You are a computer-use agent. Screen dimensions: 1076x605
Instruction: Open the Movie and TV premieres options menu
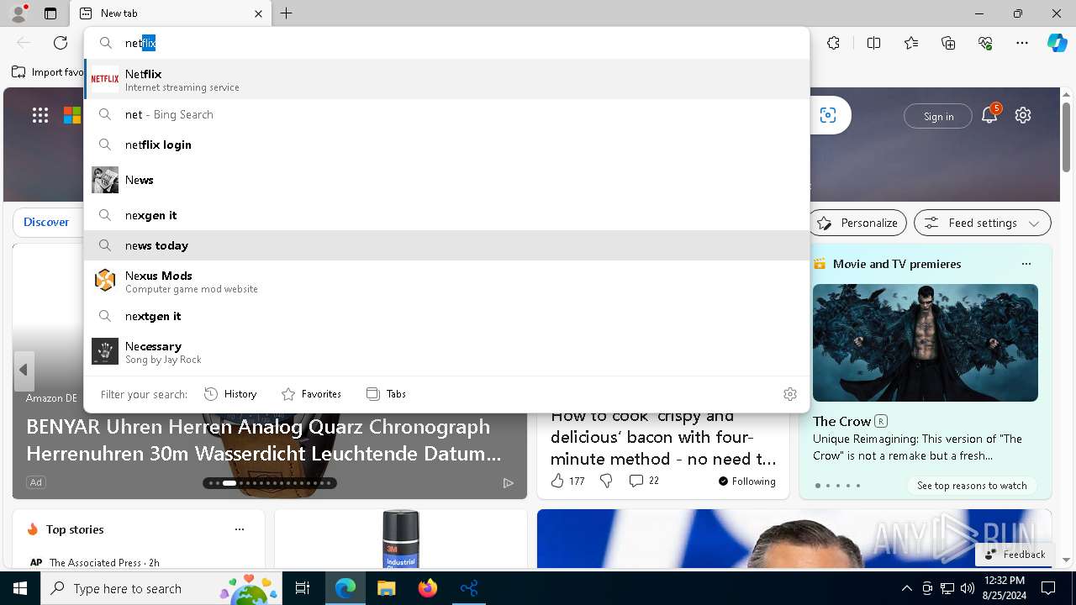[1026, 264]
